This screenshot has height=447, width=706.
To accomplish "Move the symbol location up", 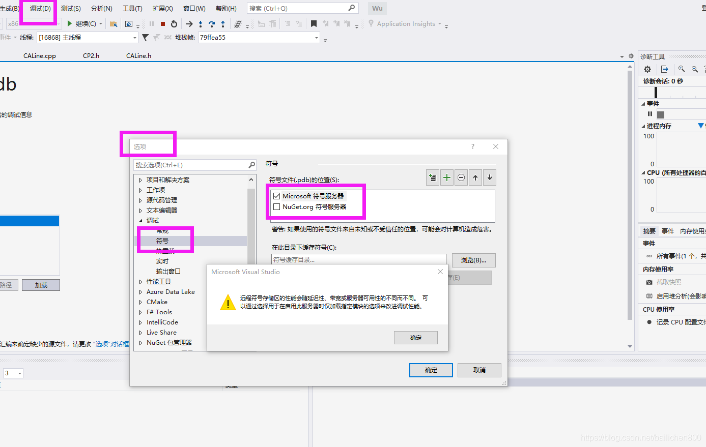I will tap(475, 177).
